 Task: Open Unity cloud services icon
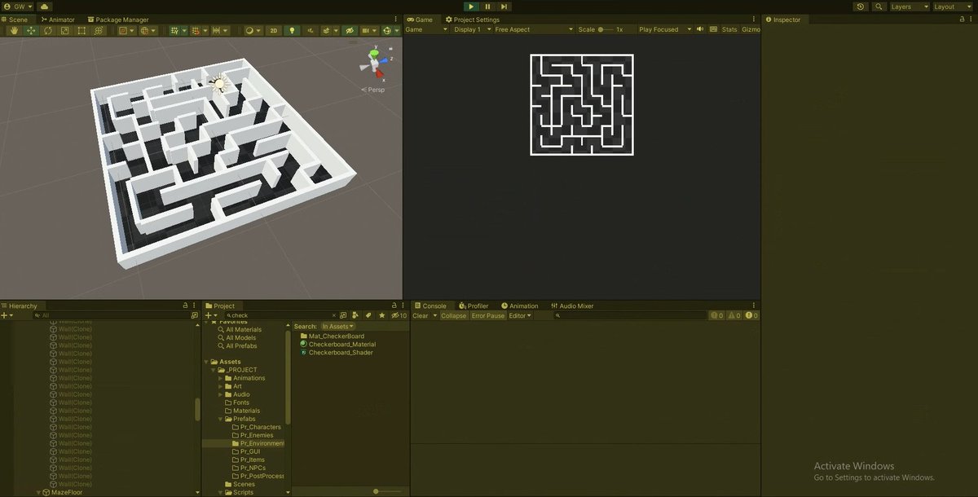[45, 7]
